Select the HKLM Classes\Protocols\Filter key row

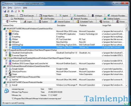coord(64,77)
